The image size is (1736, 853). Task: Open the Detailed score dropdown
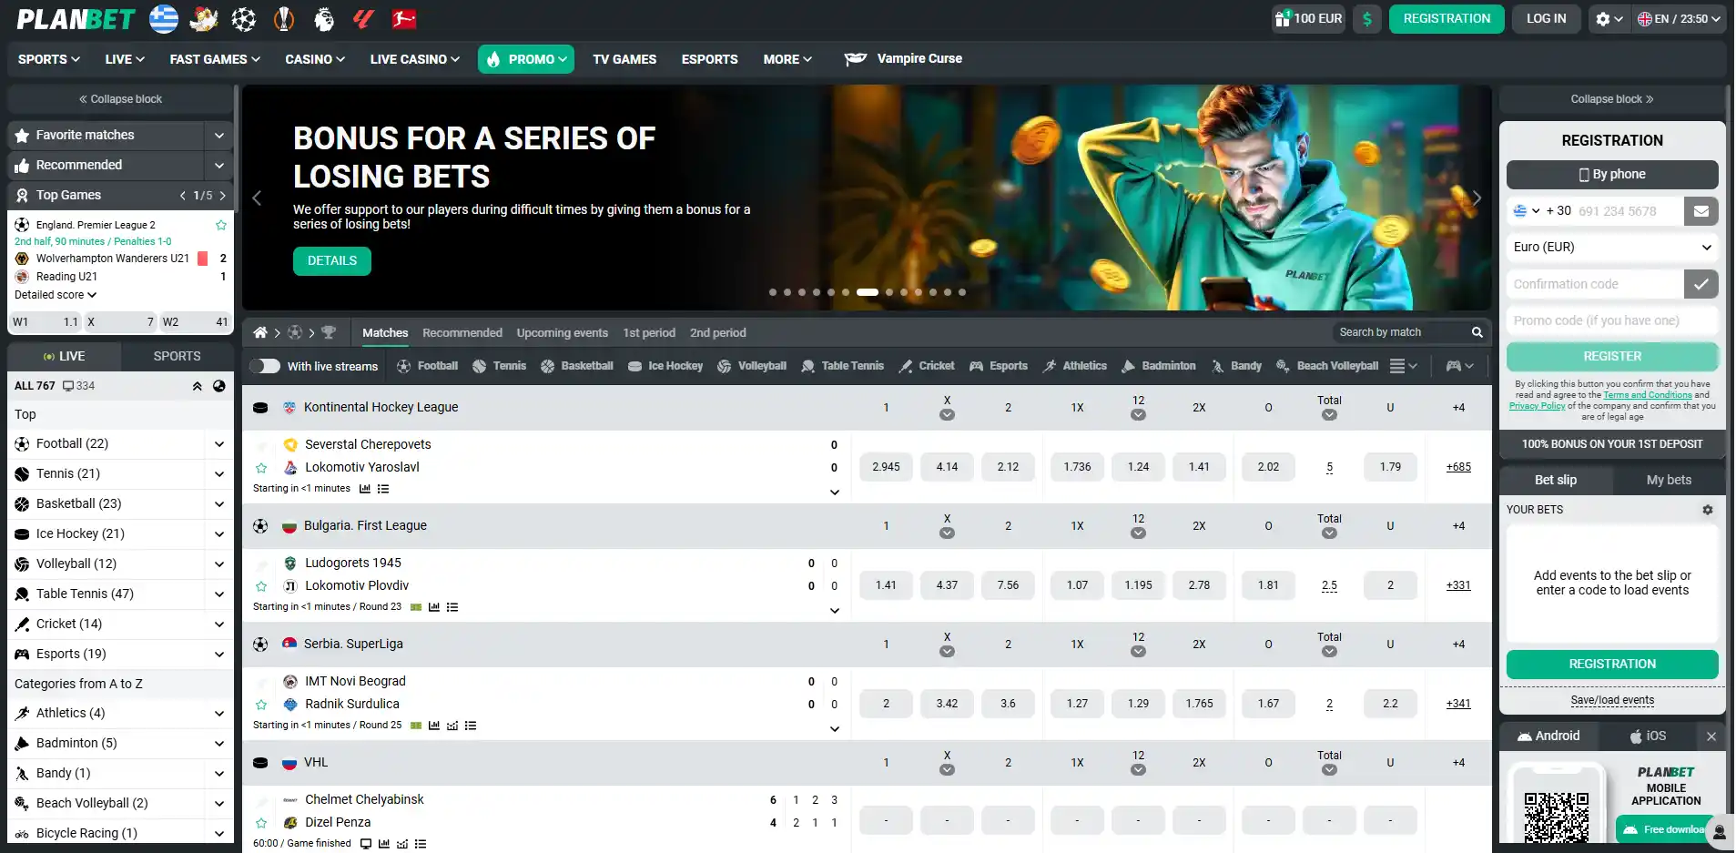[x=56, y=295]
